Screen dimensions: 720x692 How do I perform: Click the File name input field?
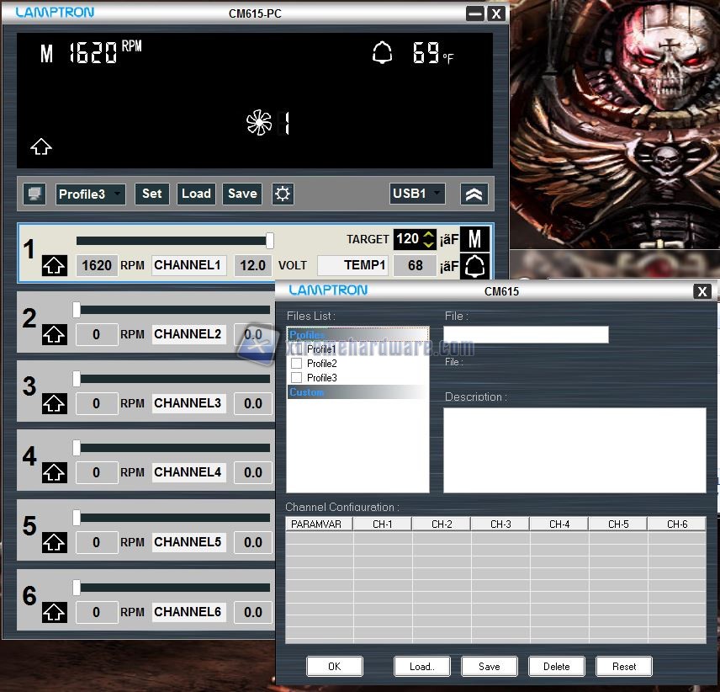526,335
